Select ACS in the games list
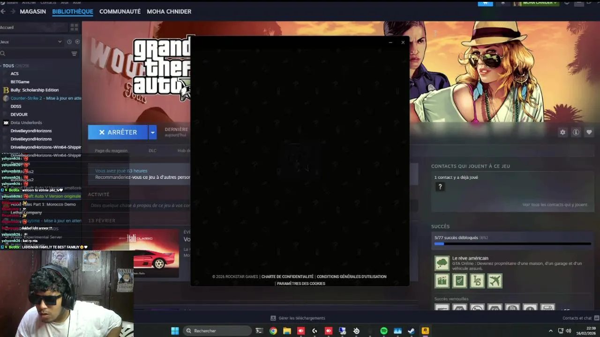The width and height of the screenshot is (600, 337). [15, 73]
